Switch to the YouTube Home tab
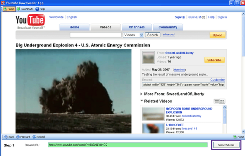Screen dimensions: 245x156 coord(74,27)
